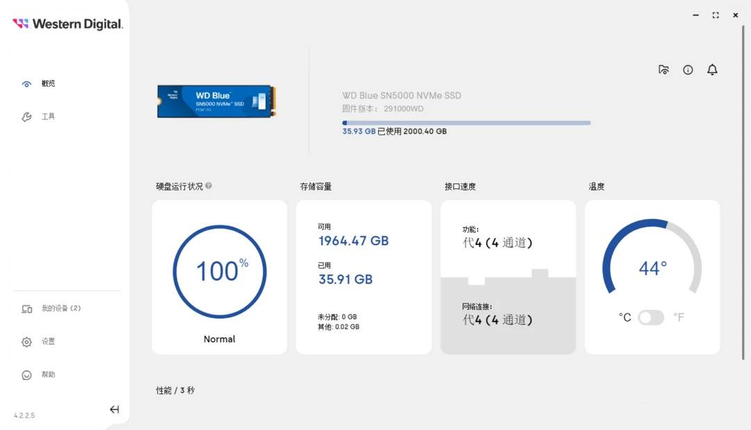Click the 功能 value 代4 (4 通道)
This screenshot has height=430, width=751.
click(497, 242)
